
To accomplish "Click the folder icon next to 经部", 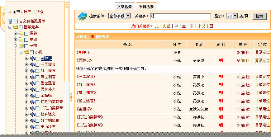I will [21, 33].
